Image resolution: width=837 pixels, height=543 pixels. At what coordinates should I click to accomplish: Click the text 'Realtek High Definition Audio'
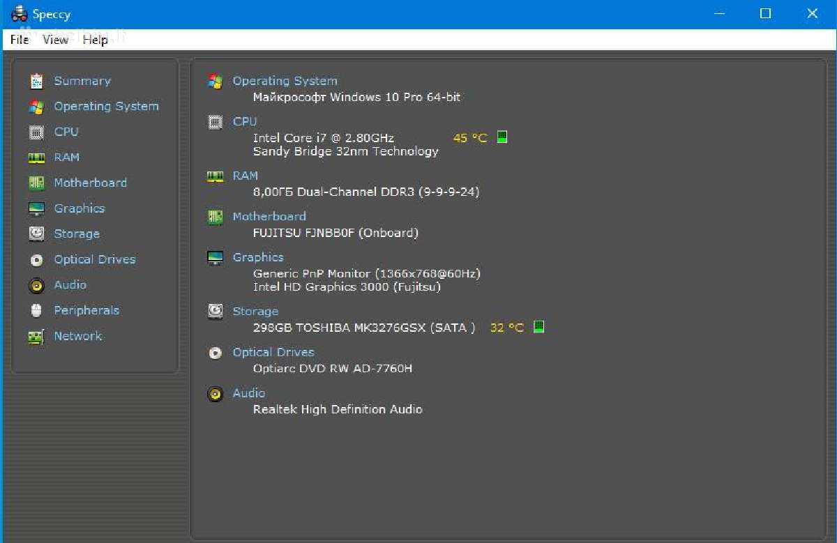[338, 409]
